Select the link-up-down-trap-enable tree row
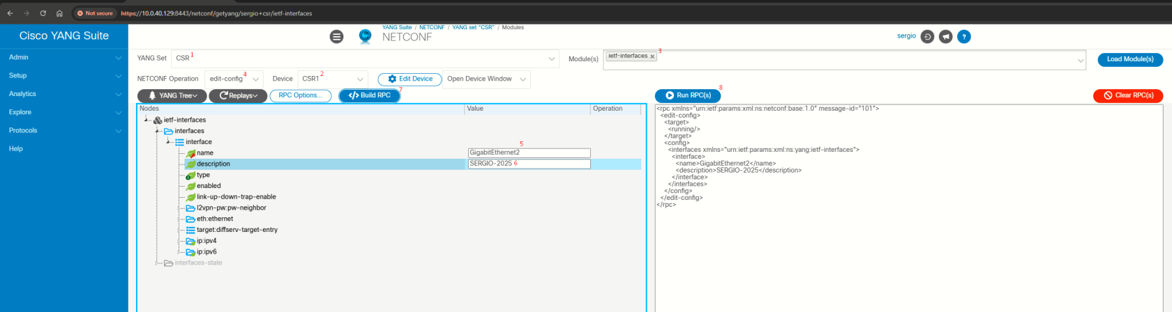 point(236,197)
